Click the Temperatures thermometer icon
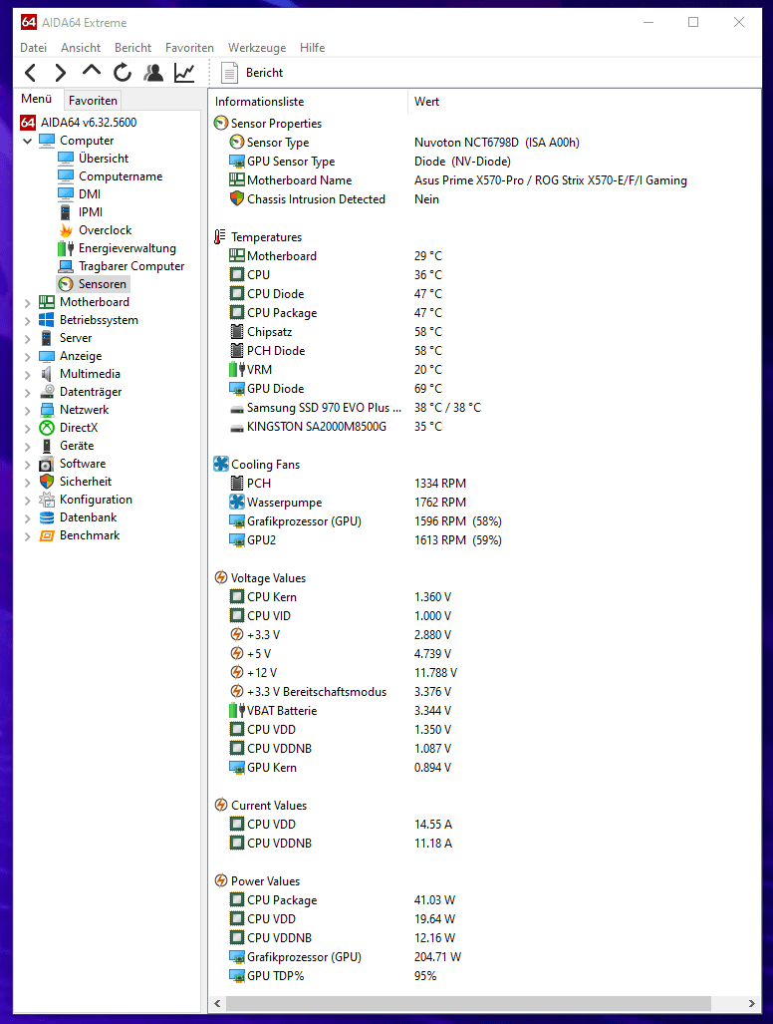Viewport: 773px width, 1024px height. (220, 237)
